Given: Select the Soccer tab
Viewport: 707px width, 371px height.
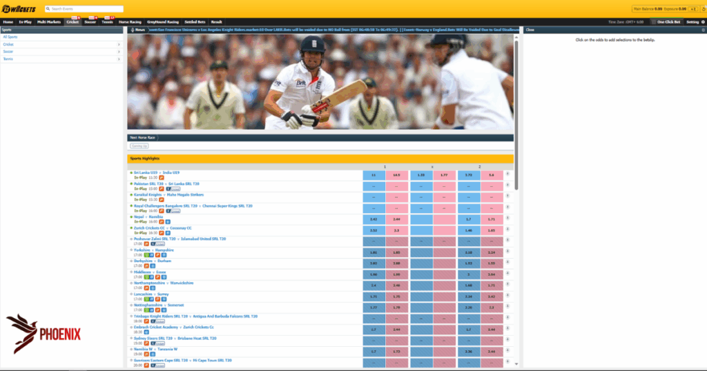Looking at the screenshot, I should click(x=90, y=21).
